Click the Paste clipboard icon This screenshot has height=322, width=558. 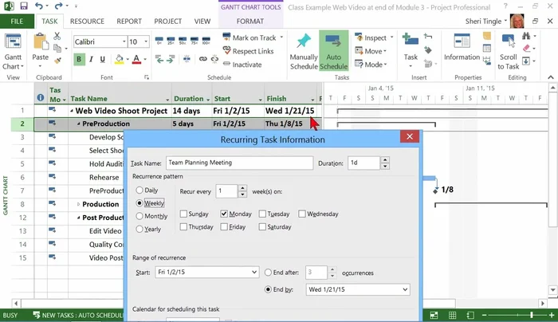41,45
